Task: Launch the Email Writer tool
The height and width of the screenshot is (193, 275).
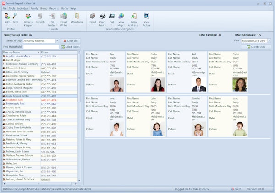Action: (x=64, y=17)
